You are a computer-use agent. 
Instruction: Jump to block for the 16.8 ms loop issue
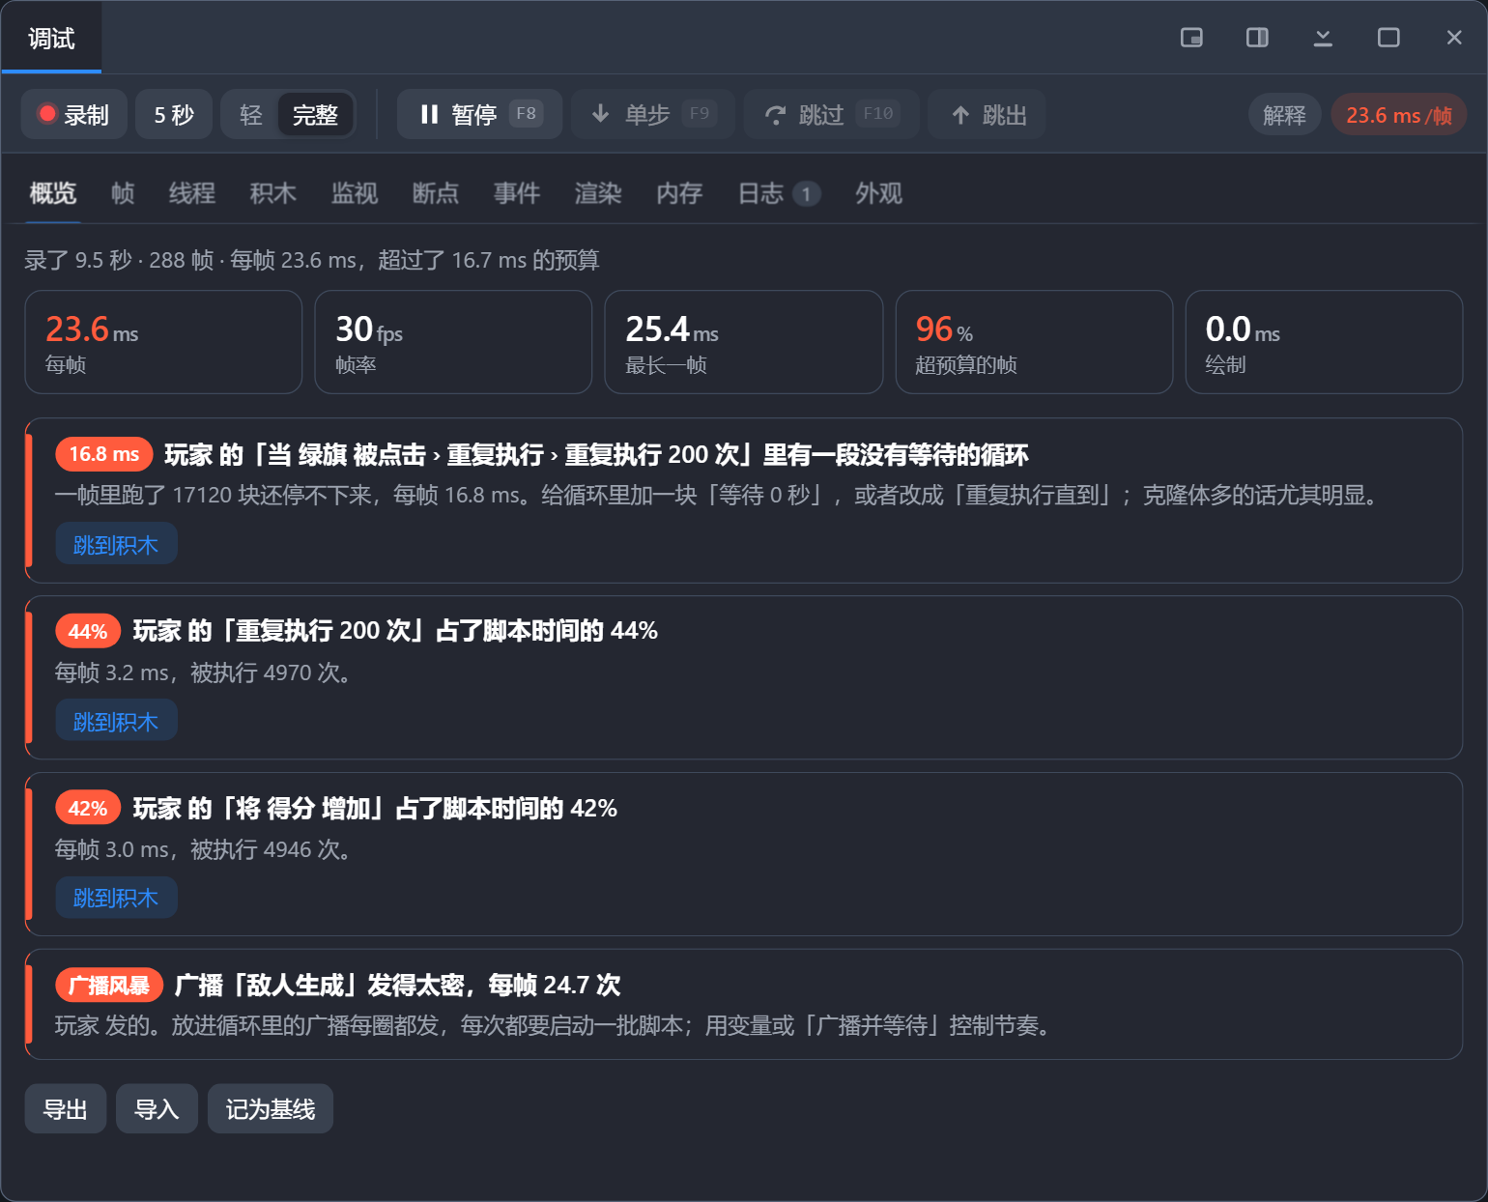tap(116, 544)
